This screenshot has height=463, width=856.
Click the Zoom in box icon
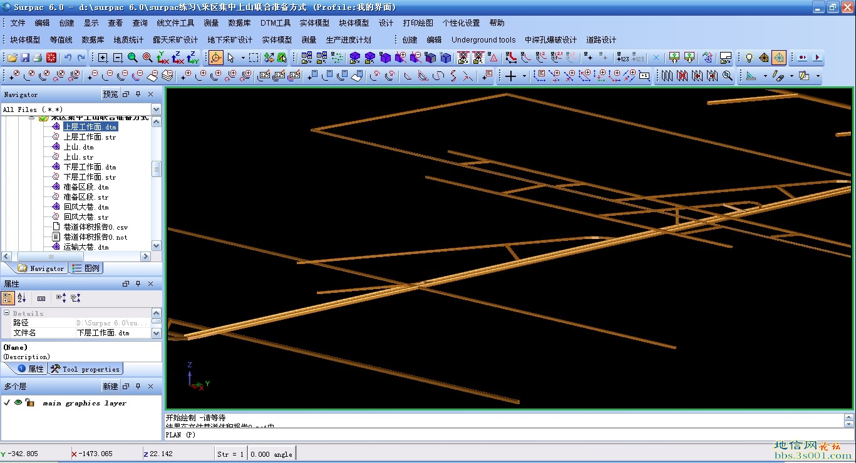103,58
